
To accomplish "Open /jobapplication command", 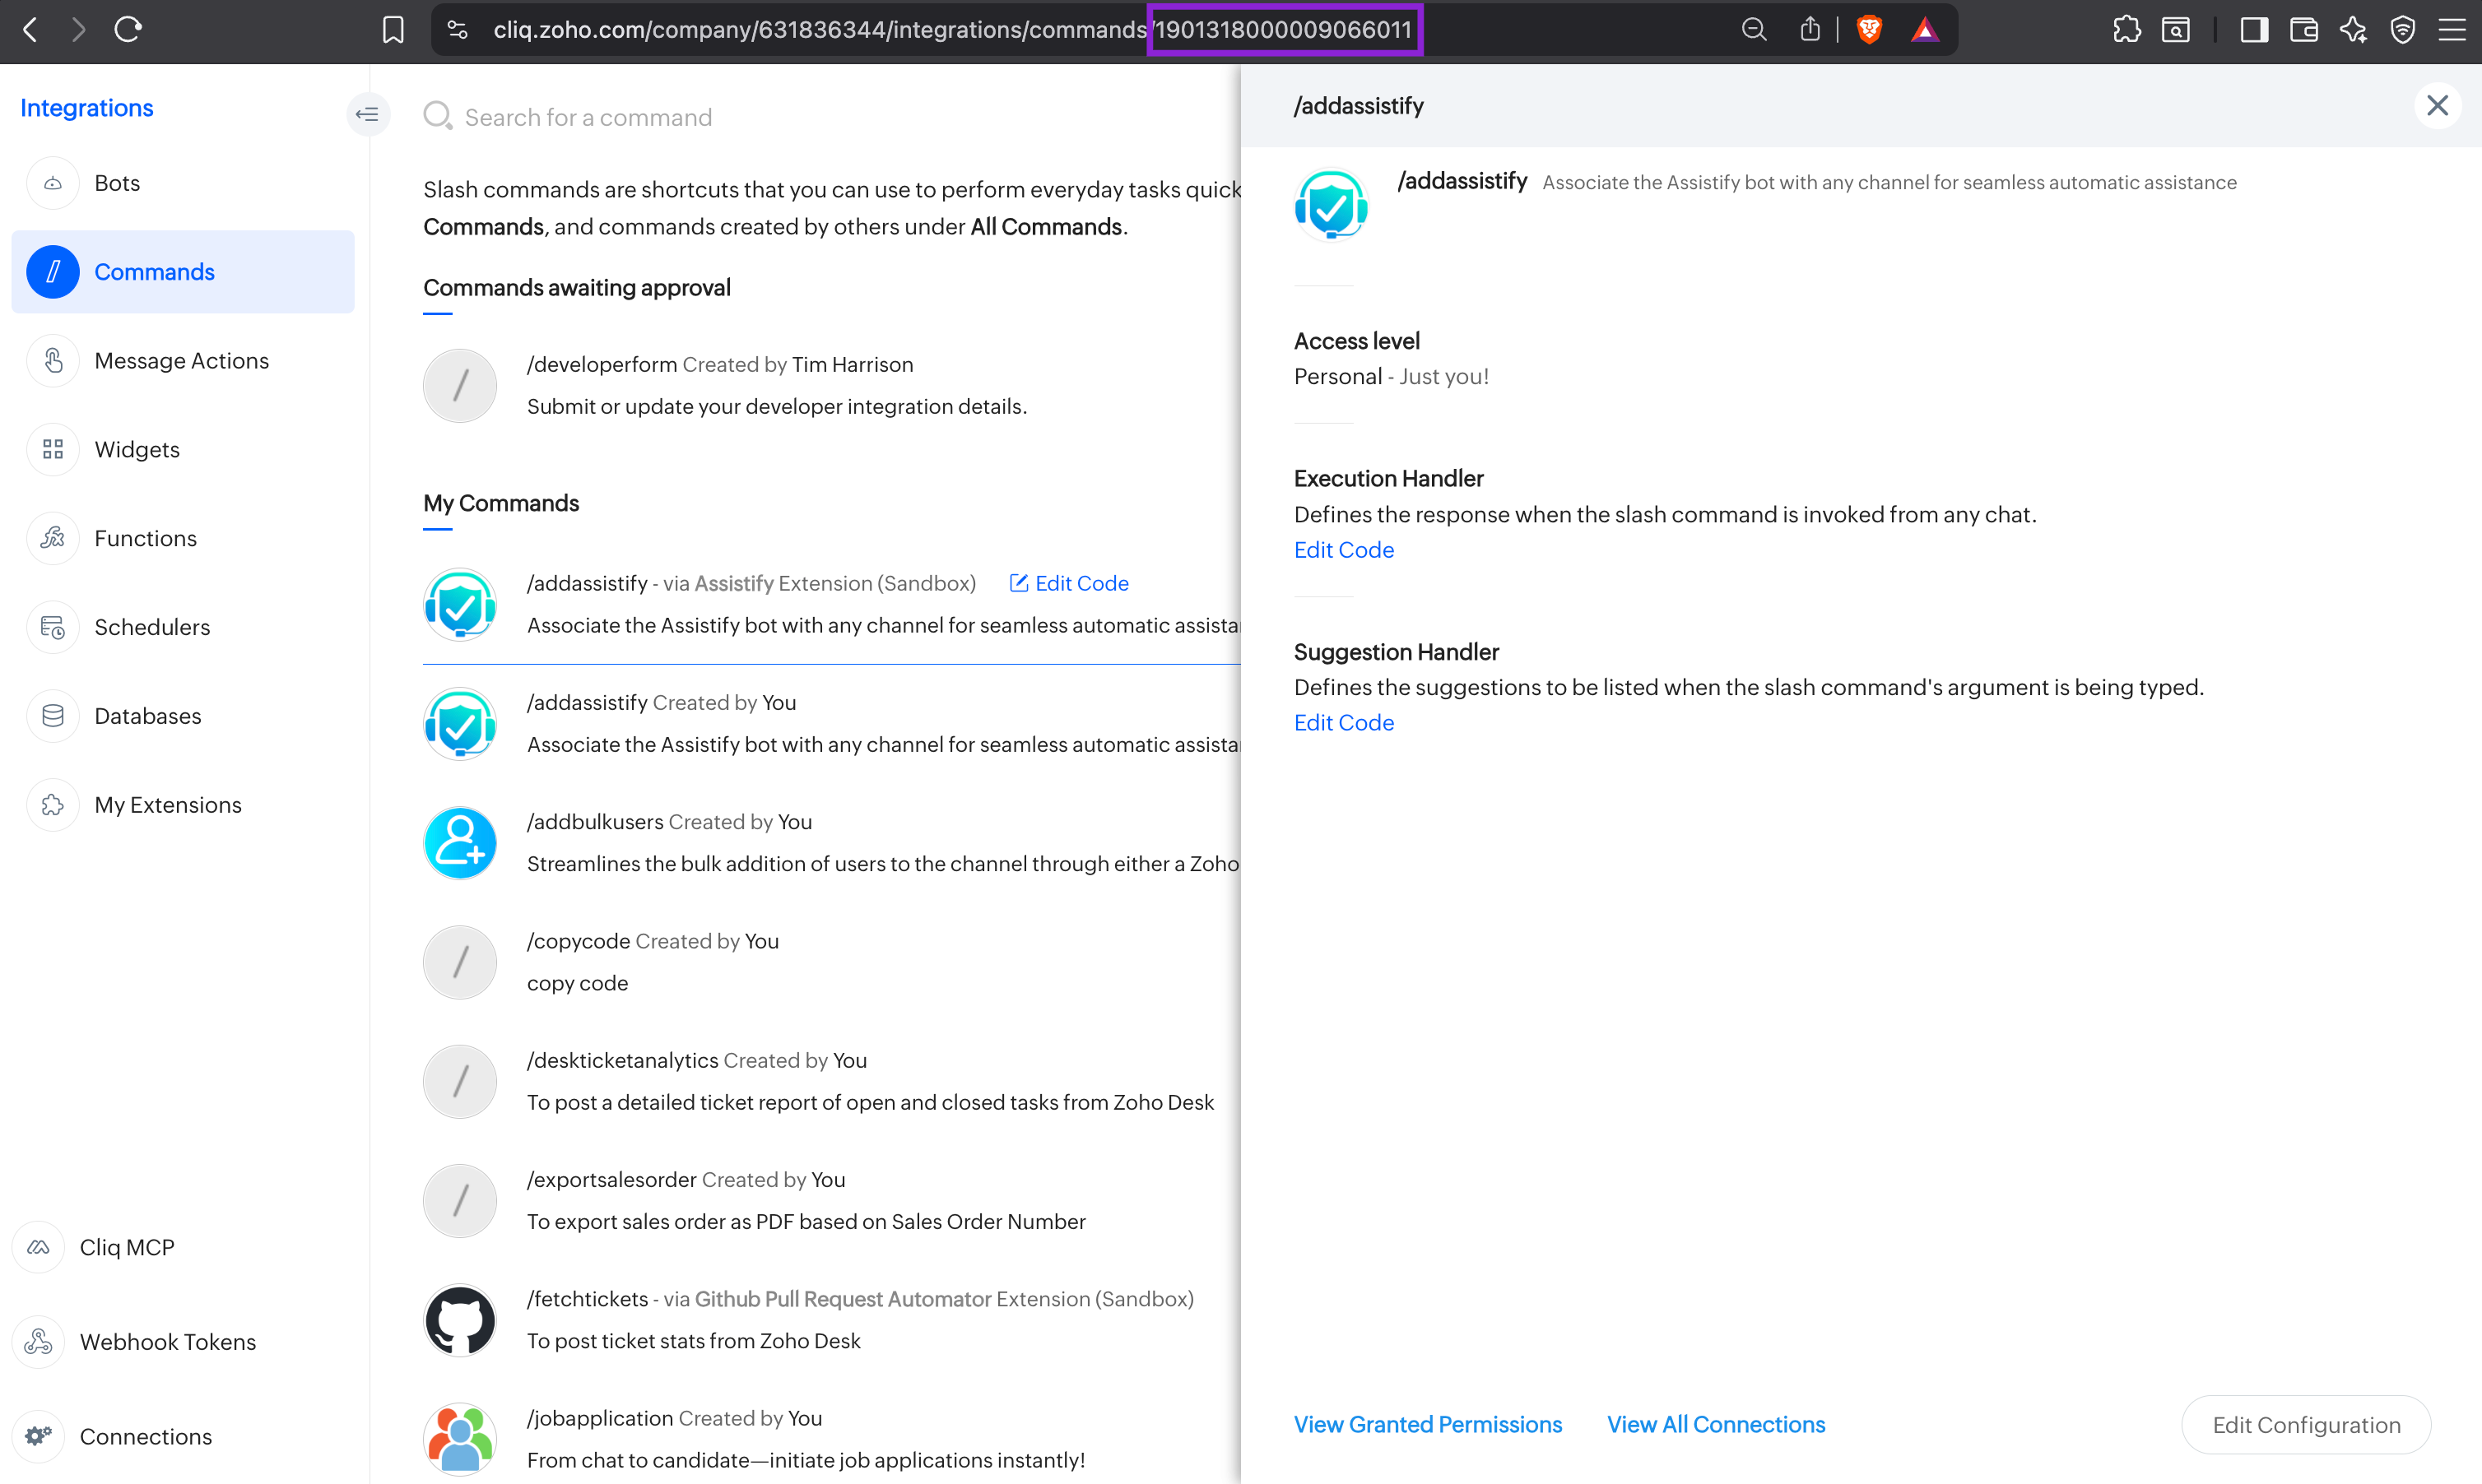I will point(831,1439).
